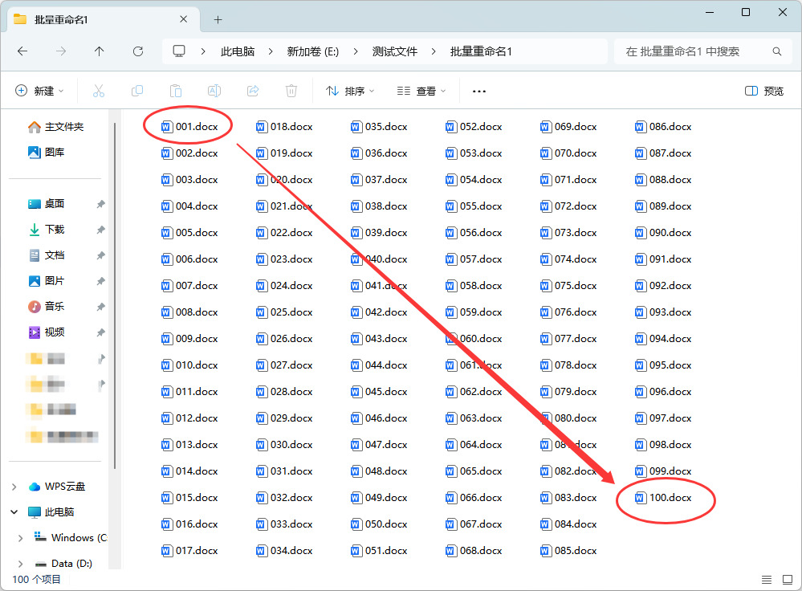Click the computer icon in address bar
This screenshot has height=591, width=802.
[178, 51]
